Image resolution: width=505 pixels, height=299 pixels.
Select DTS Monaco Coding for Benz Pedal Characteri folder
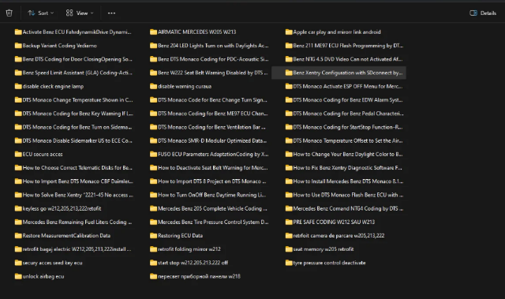click(348, 114)
